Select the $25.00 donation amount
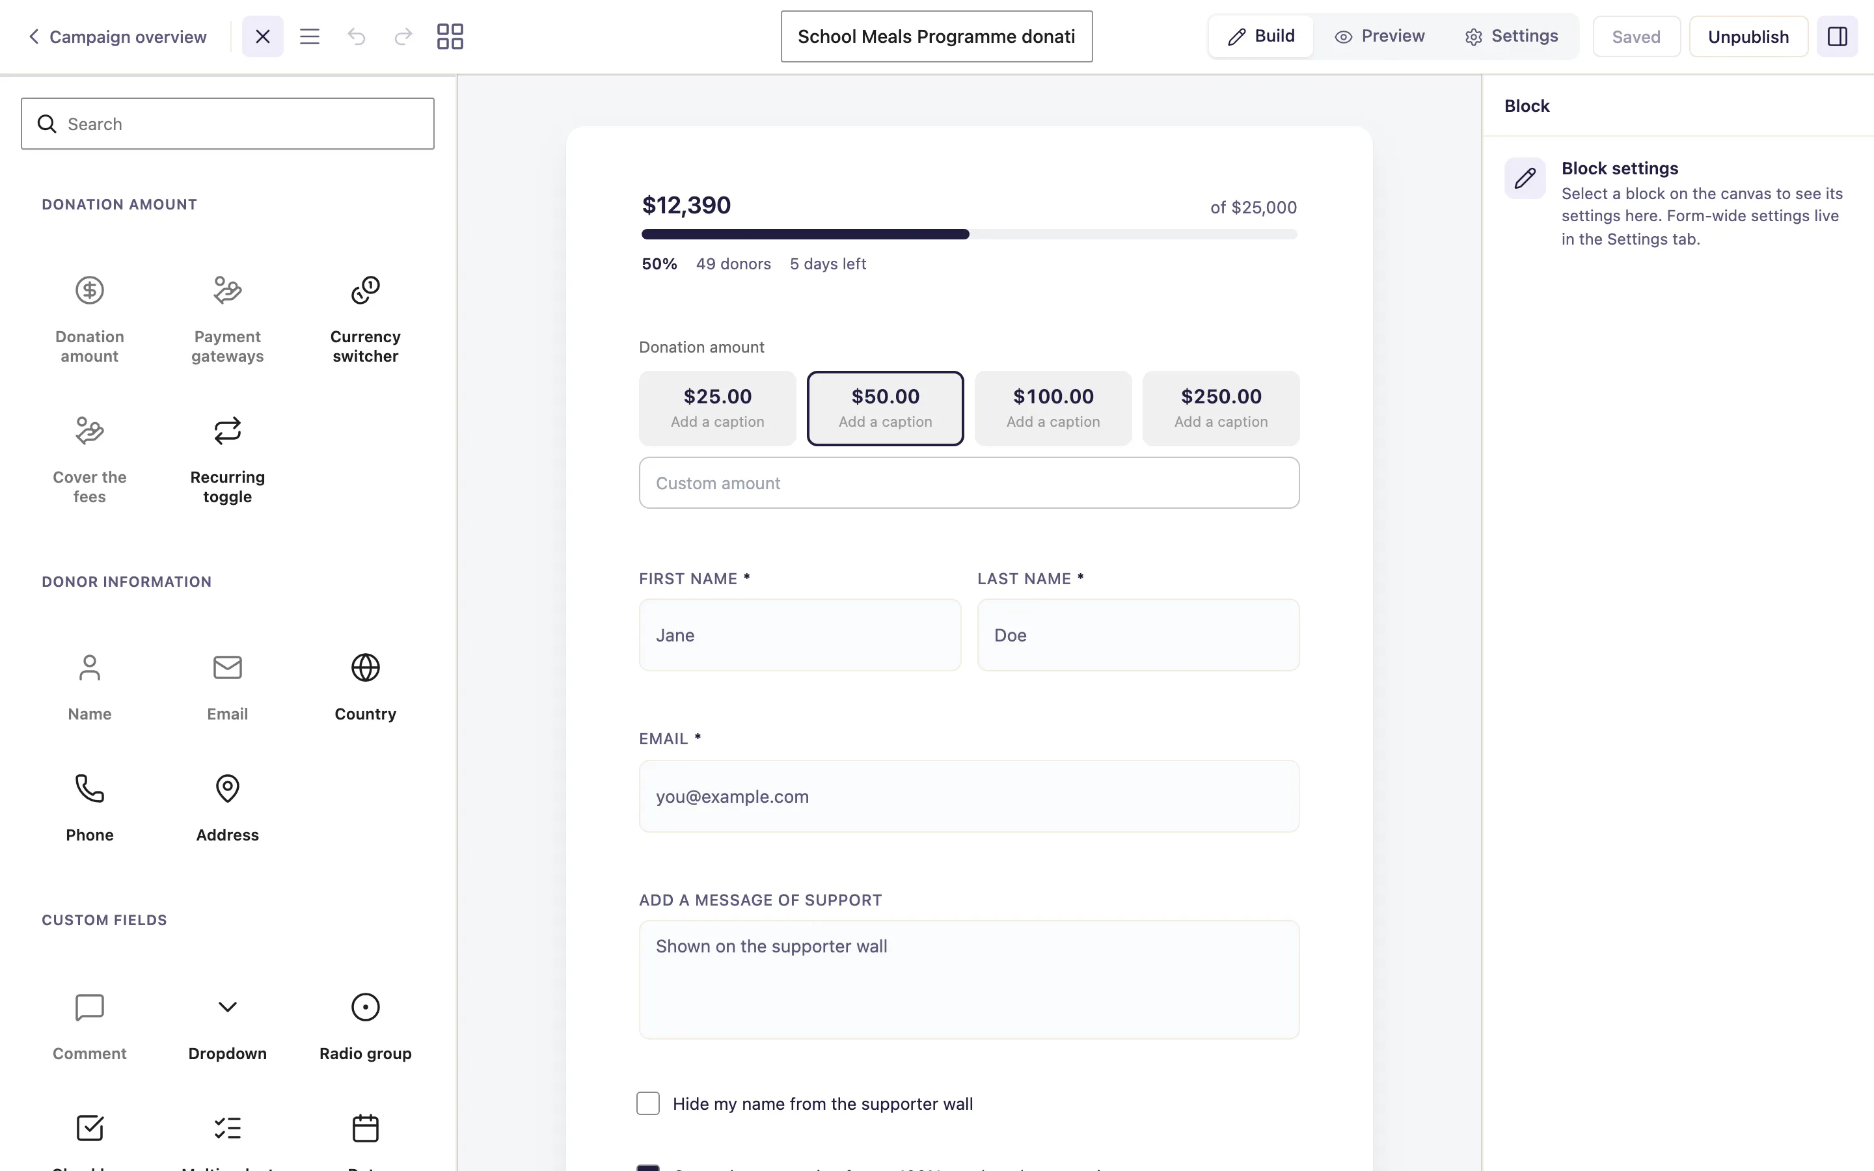 click(718, 408)
